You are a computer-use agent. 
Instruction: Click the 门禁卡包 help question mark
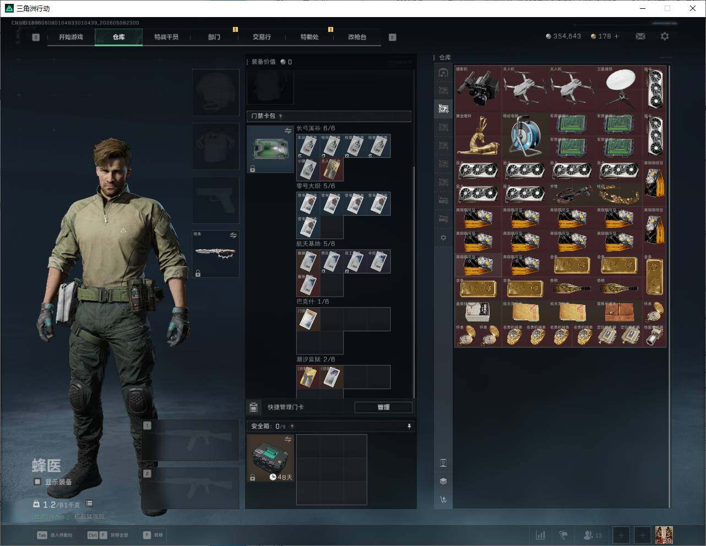click(281, 116)
